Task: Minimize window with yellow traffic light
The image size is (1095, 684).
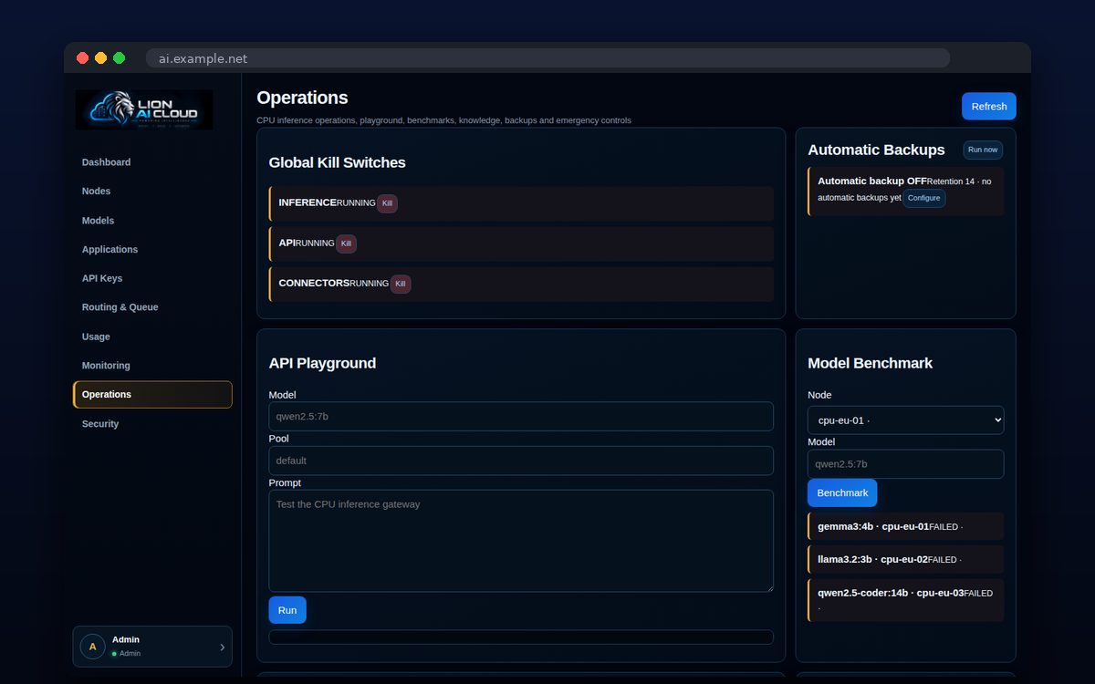Action: pyautogui.click(x=100, y=57)
